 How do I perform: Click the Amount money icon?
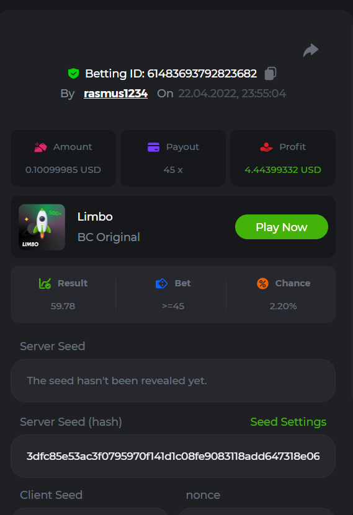coord(40,147)
